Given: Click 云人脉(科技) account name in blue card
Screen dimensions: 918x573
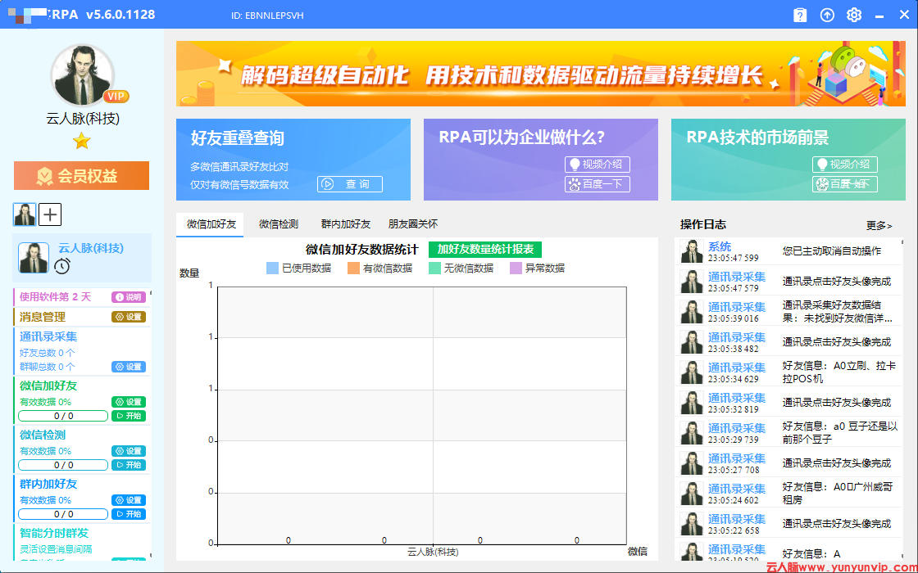Looking at the screenshot, I should (x=91, y=249).
